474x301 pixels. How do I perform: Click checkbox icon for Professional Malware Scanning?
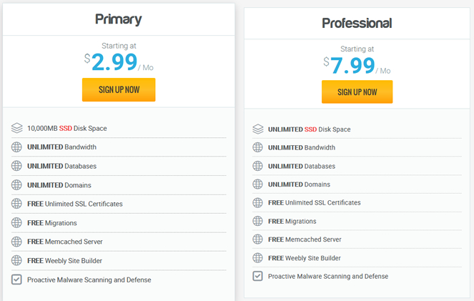257,276
